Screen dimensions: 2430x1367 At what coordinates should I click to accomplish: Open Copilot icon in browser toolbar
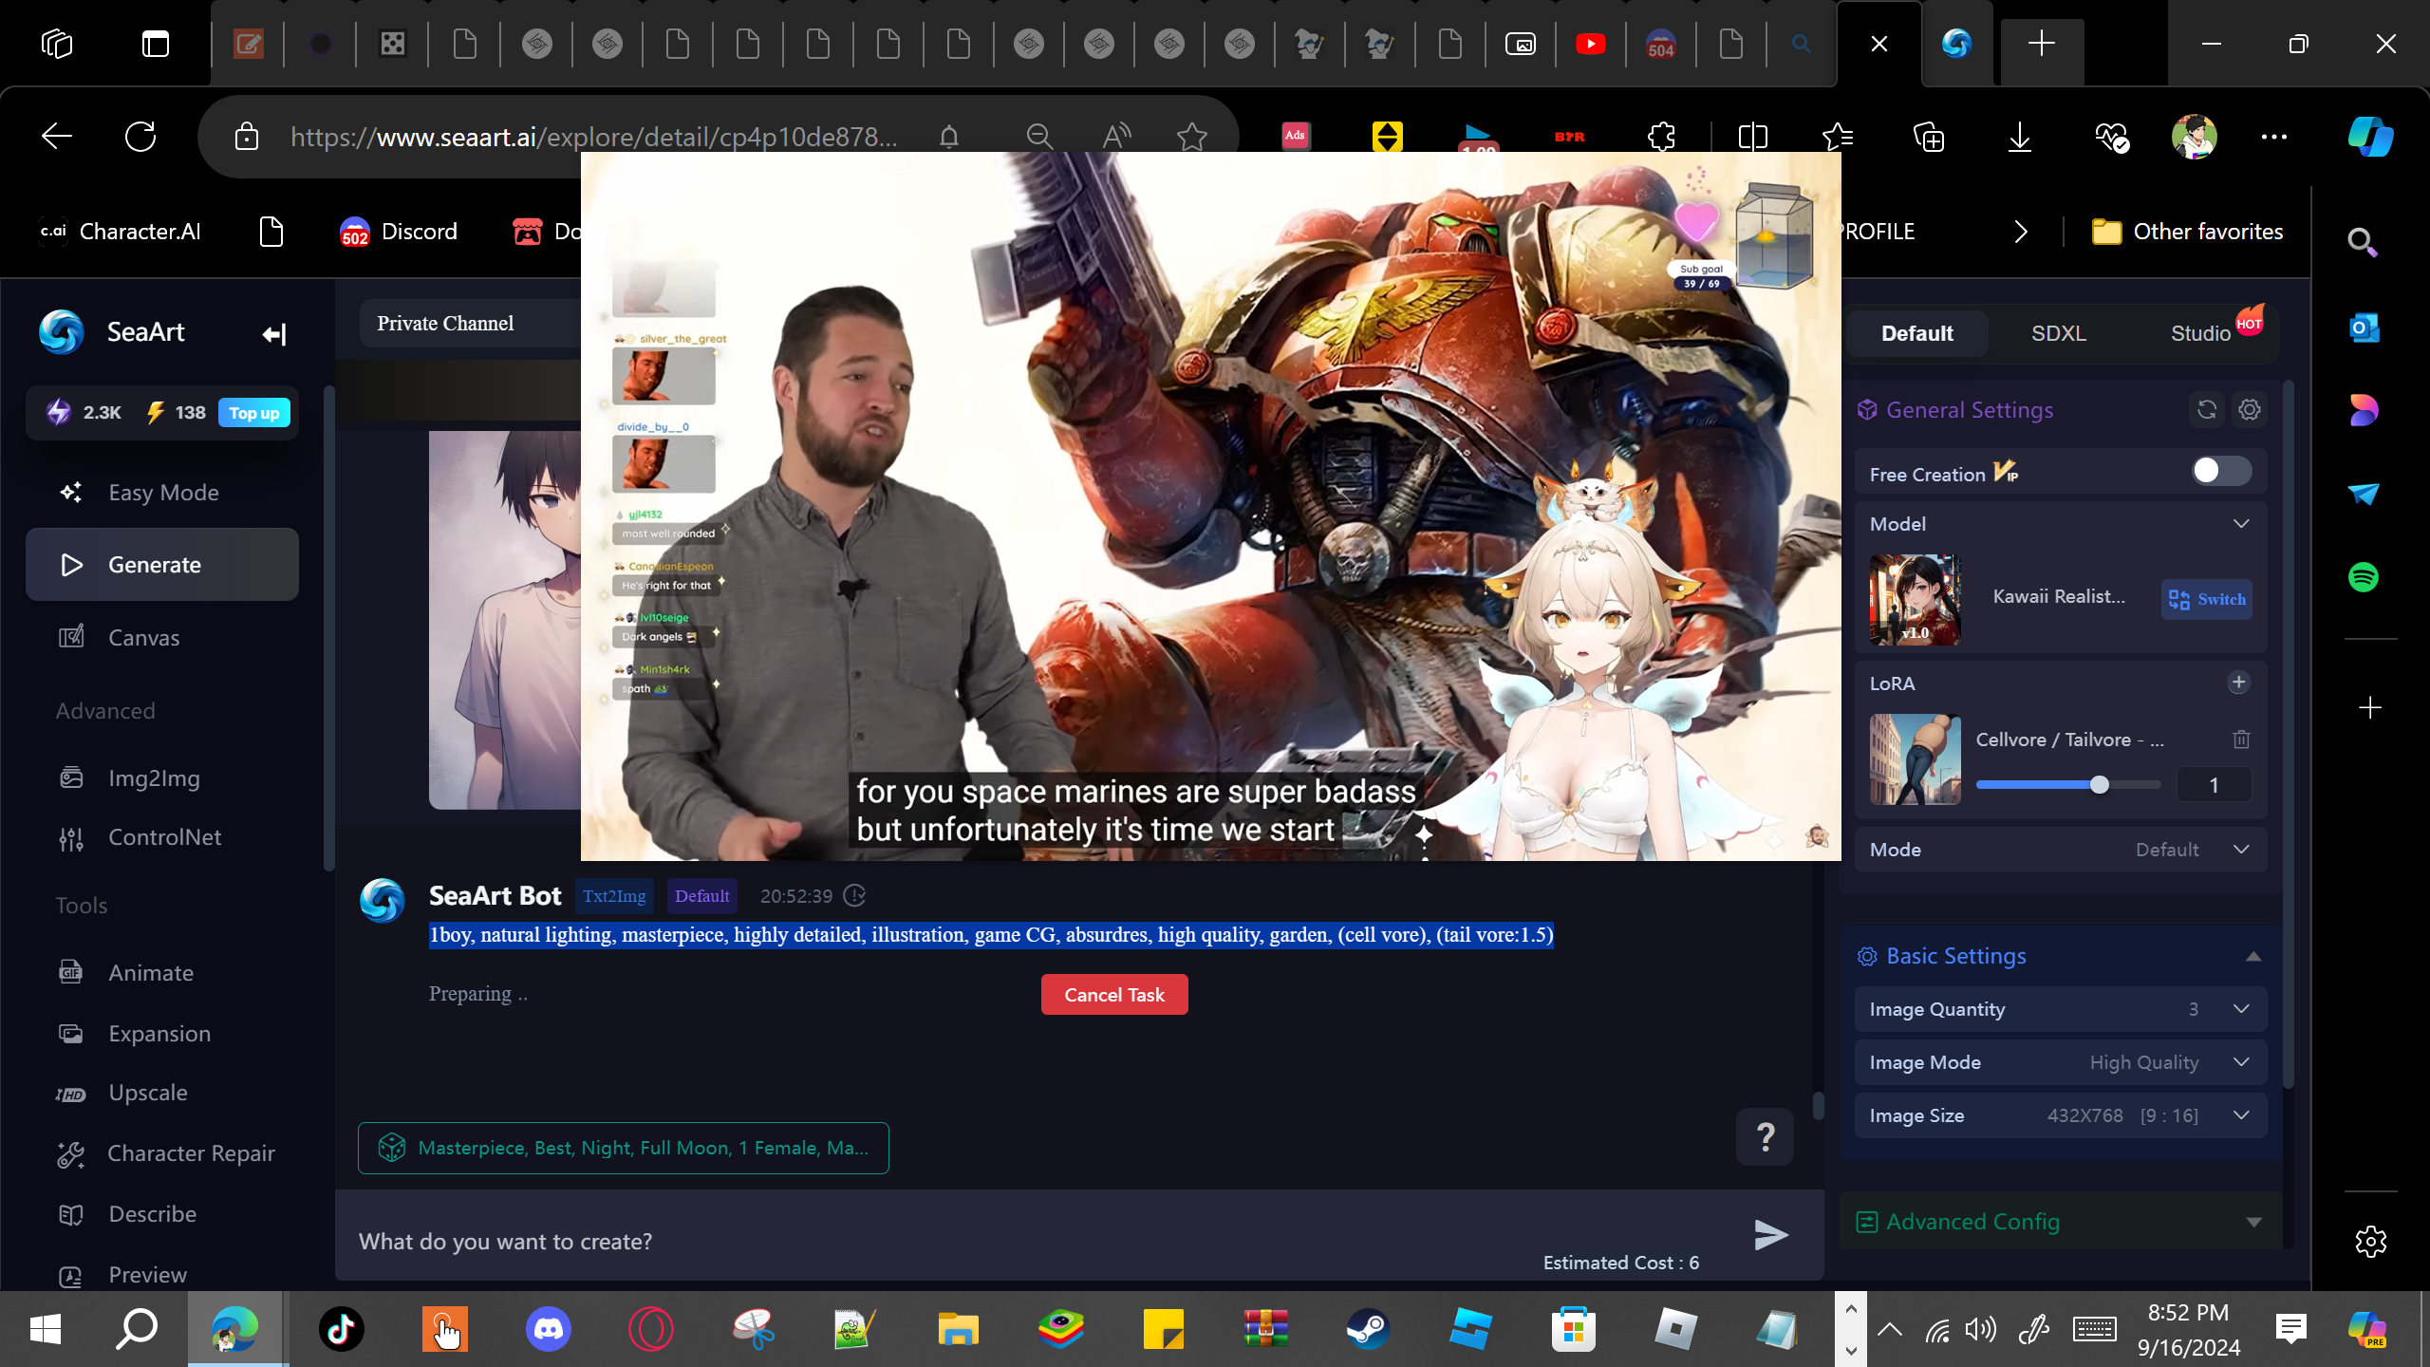pyautogui.click(x=2370, y=137)
